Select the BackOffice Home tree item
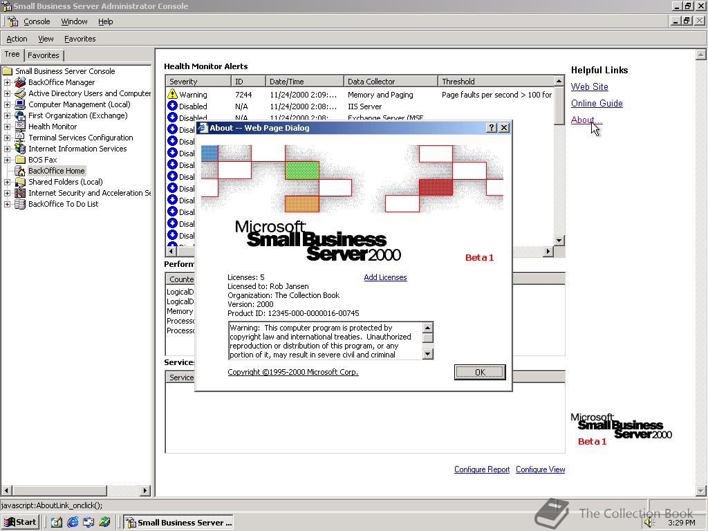 tap(57, 171)
